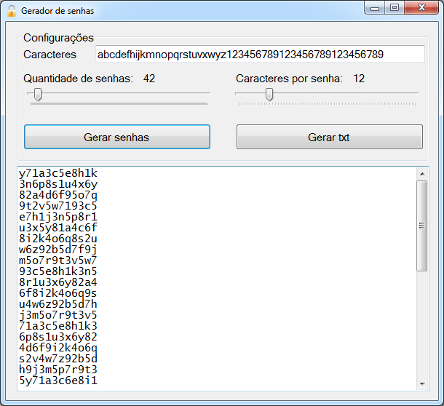Click into the Caracteres input field

click(x=260, y=54)
